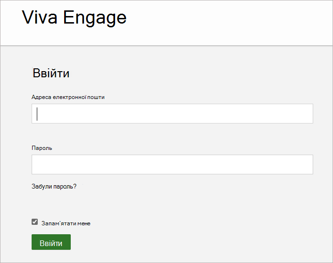The height and width of the screenshot is (263, 333).
Task: Uncheck the Запам'ятати мене checkbox
Action: [34, 222]
